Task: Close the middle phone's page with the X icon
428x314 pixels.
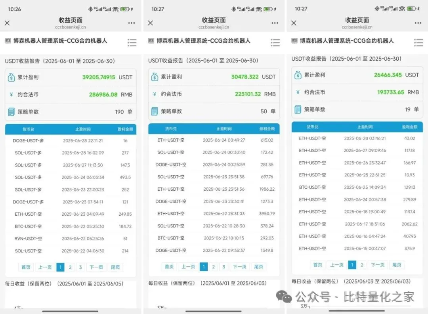Action: (151, 23)
